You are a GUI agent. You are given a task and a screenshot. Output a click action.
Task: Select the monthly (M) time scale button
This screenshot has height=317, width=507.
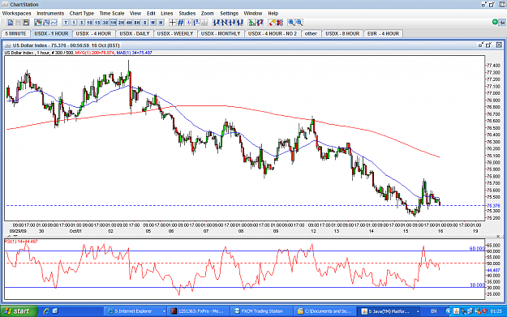[x=161, y=23]
